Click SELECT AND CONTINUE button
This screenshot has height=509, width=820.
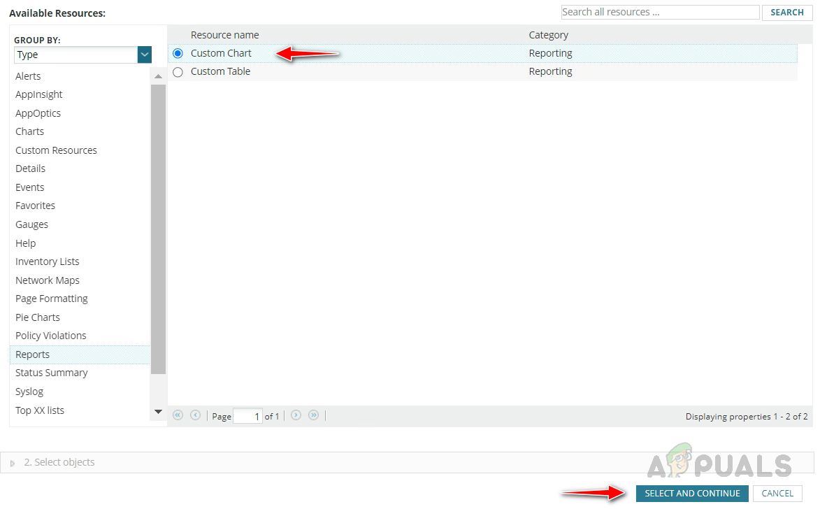point(692,494)
